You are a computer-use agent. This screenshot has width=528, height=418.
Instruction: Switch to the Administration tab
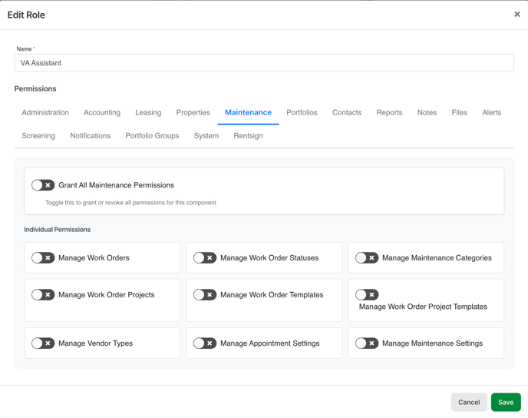(x=45, y=113)
